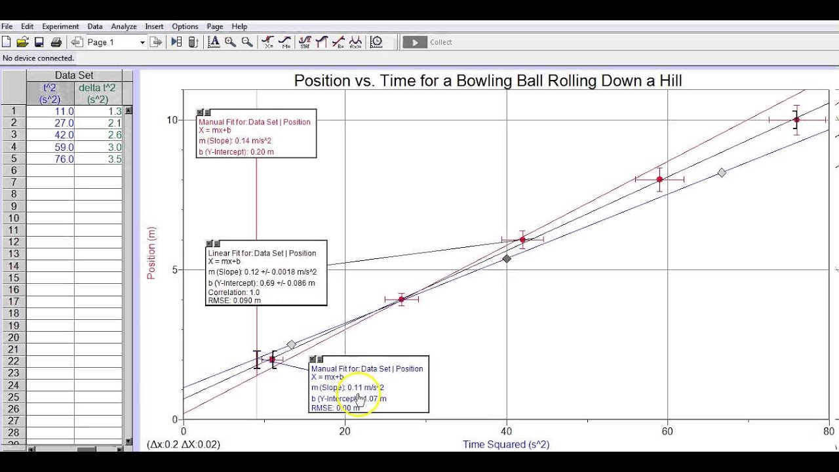Viewport: 839px width, 472px height.
Task: Select the Zoom Out magnifier
Action: pos(247,42)
